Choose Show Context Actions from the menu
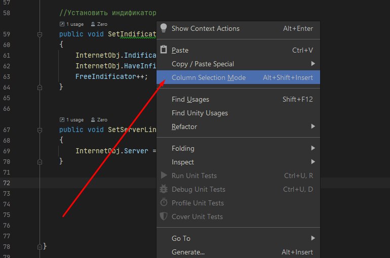Screen dimensions: 390x258 [x=238, y=28]
